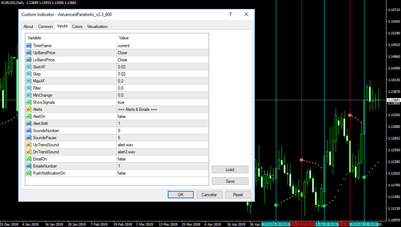Viewport: 401px width, 227px height.
Task: Click the 1.13681 current price label
Action: [x=394, y=100]
